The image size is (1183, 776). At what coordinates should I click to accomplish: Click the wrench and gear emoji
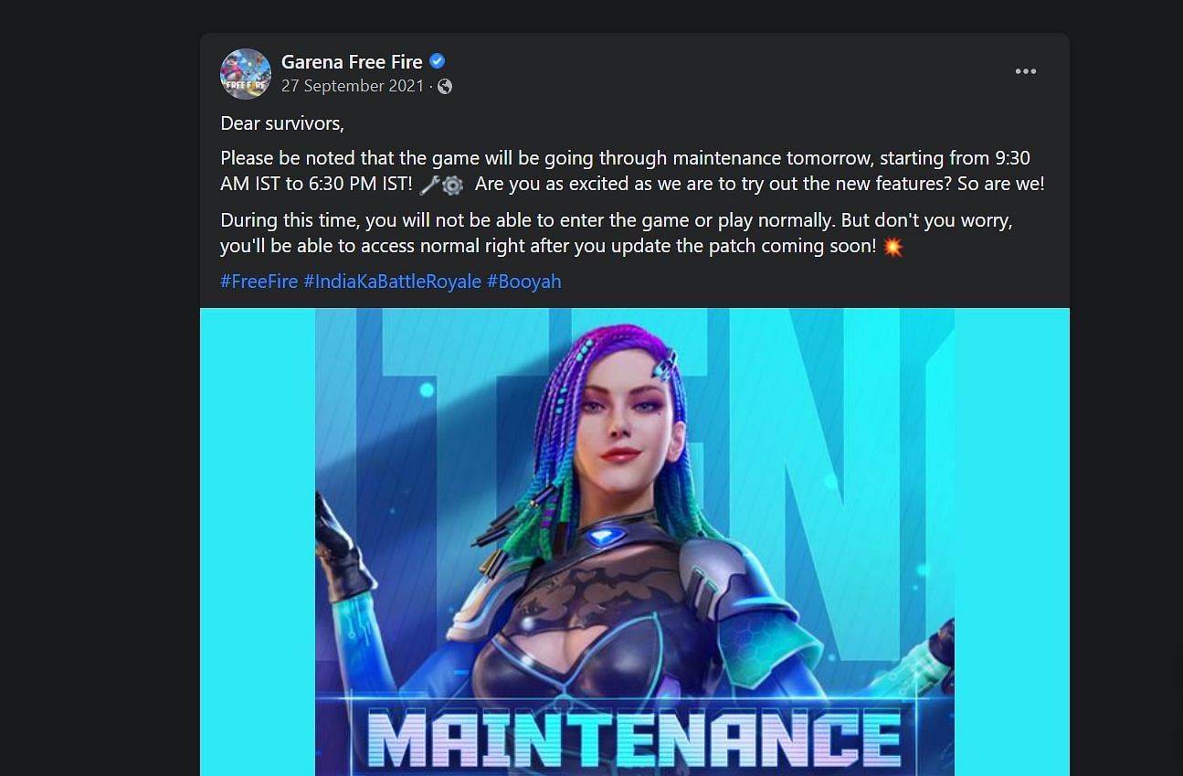coord(442,185)
